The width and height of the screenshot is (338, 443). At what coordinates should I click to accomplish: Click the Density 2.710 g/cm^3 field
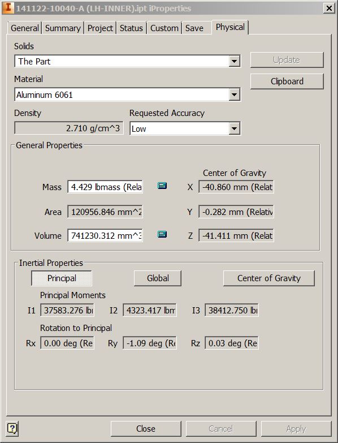pyautogui.click(x=69, y=128)
